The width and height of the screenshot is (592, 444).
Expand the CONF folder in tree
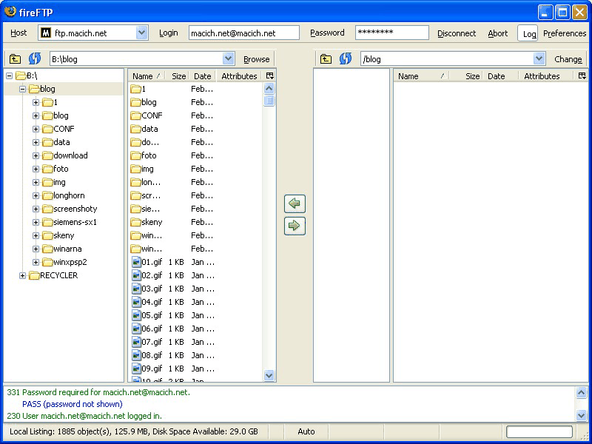[x=36, y=129]
